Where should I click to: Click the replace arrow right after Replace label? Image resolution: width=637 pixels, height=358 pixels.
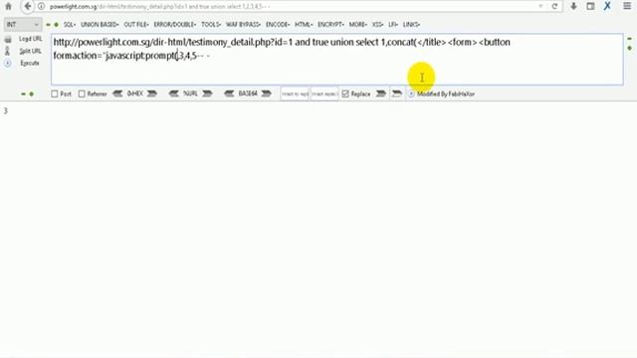click(x=380, y=93)
